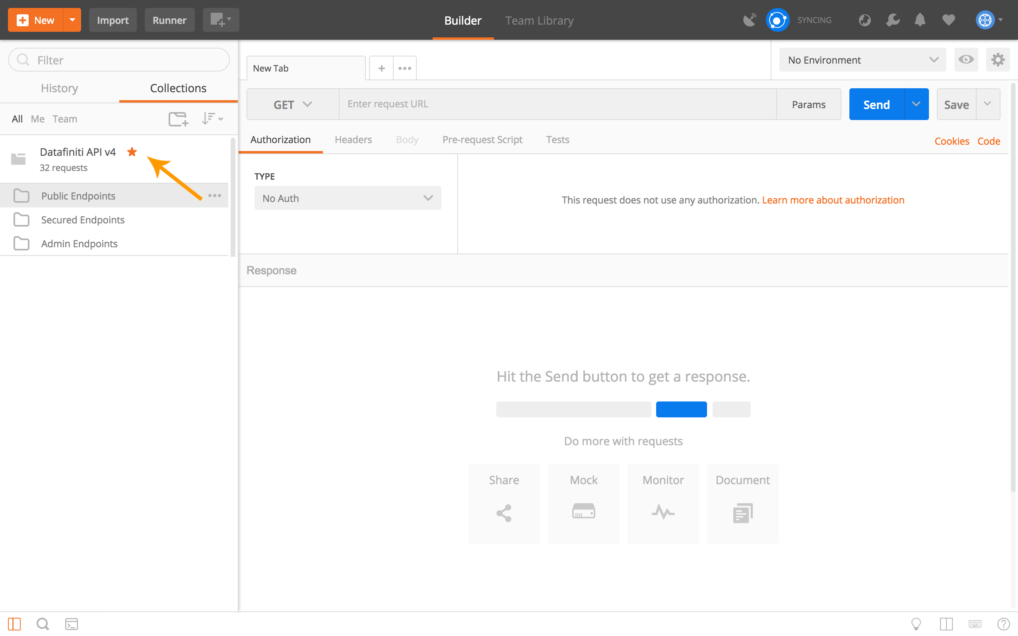The image size is (1018, 636).
Task: Show All collections filter
Action: 17,119
